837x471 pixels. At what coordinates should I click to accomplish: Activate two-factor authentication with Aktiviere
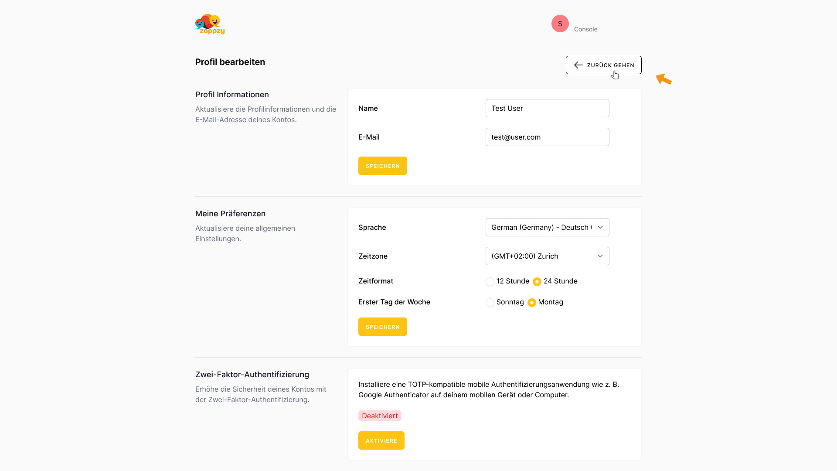[381, 440]
